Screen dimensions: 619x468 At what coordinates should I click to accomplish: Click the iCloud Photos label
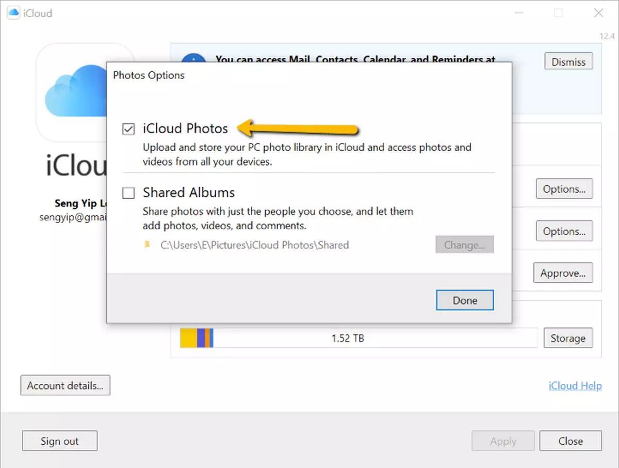pos(185,128)
